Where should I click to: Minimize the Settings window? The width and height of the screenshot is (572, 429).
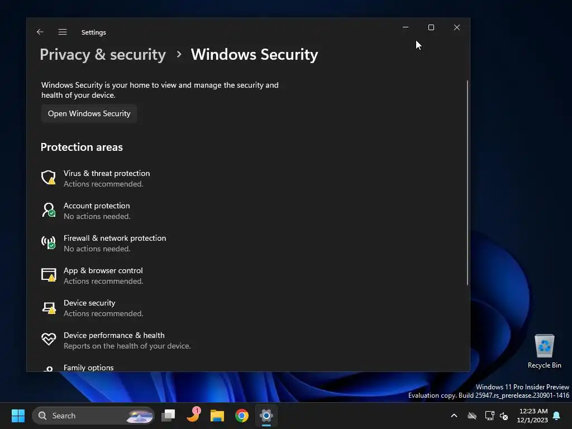tap(406, 27)
